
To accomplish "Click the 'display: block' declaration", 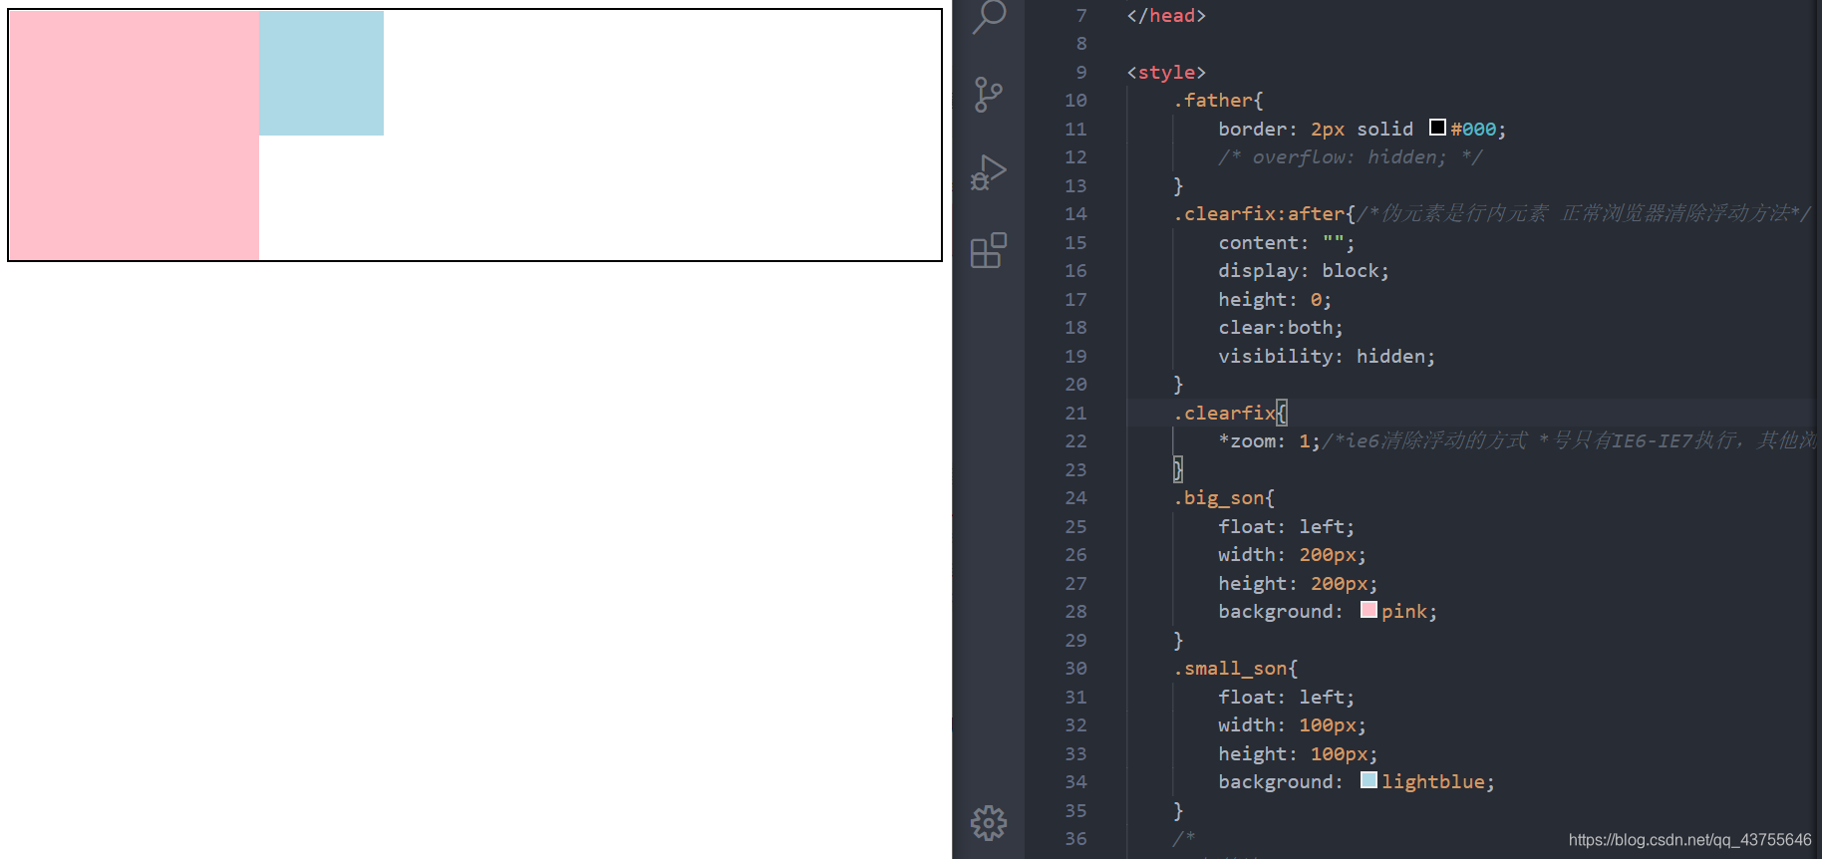I will pyautogui.click(x=1304, y=271).
